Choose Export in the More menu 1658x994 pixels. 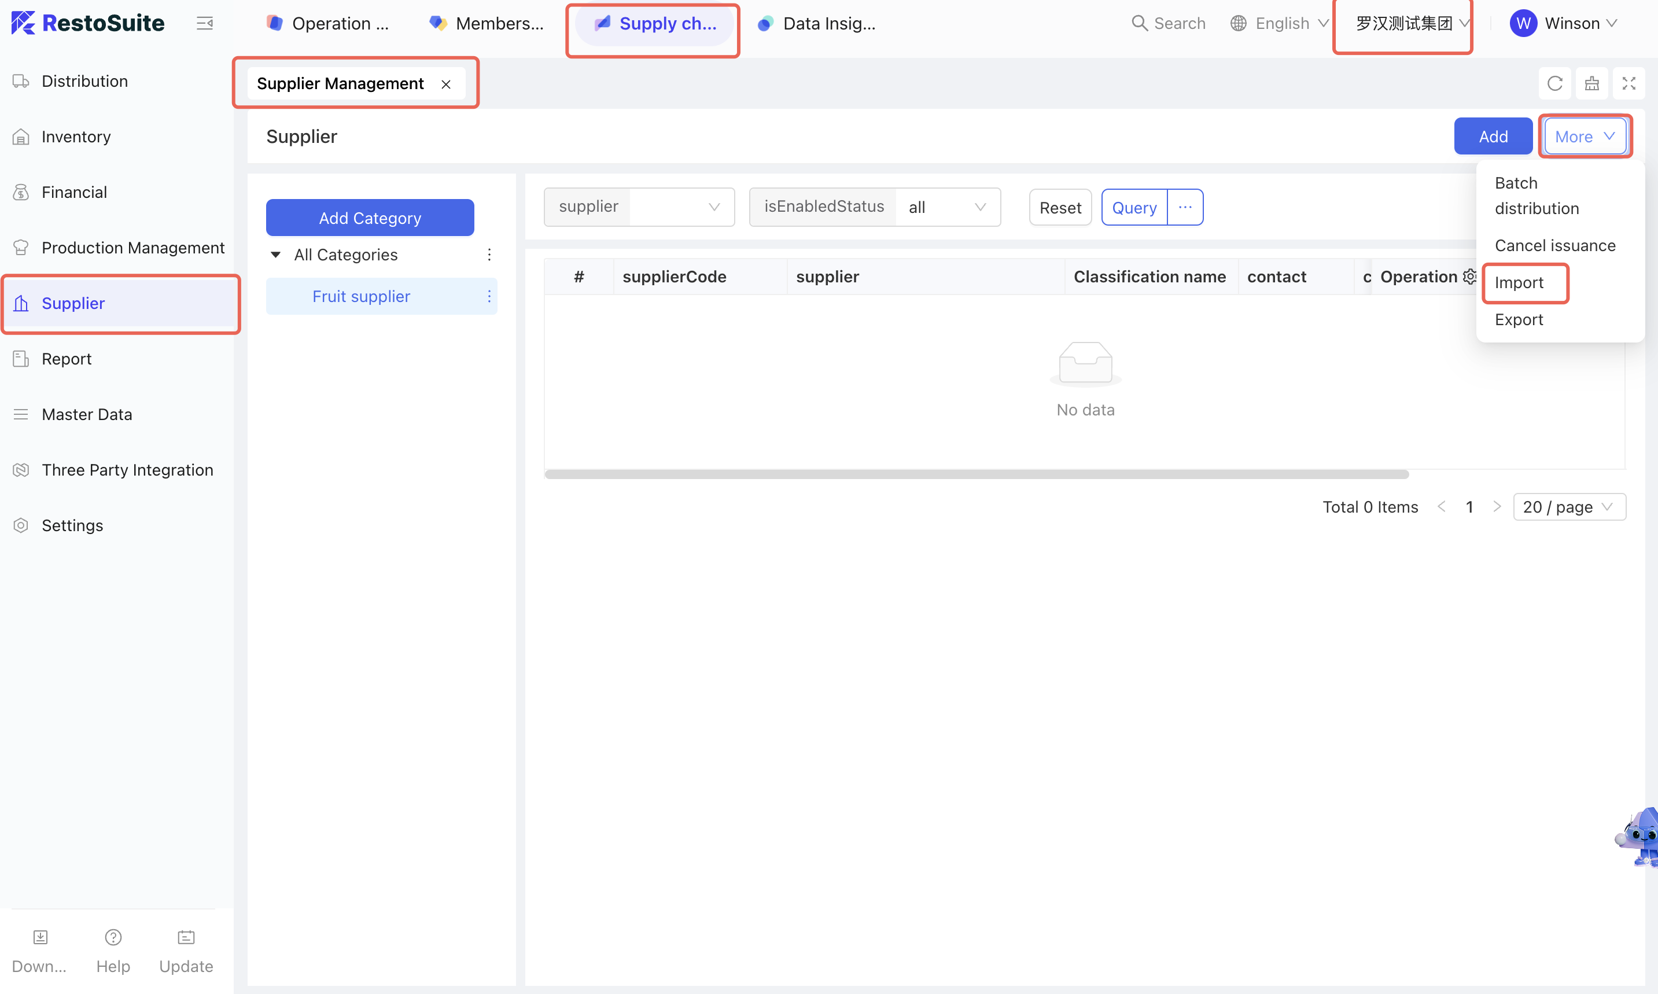[x=1519, y=319]
